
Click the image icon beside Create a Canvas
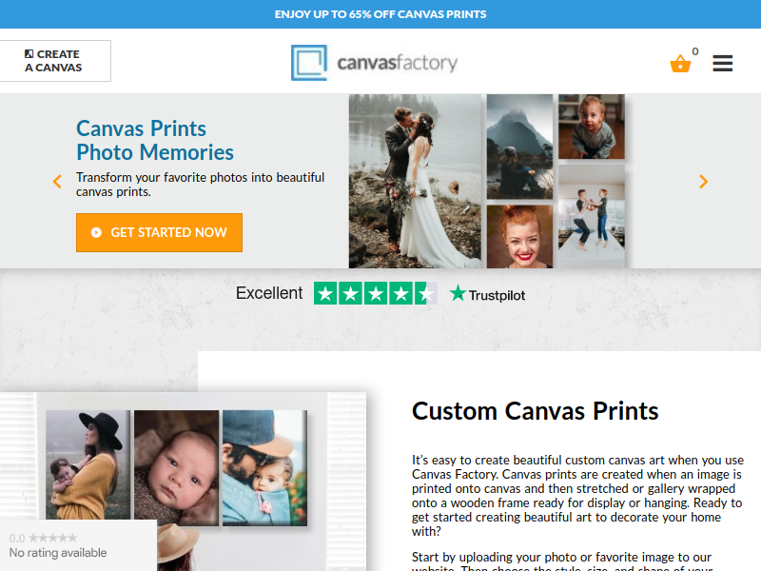point(29,54)
